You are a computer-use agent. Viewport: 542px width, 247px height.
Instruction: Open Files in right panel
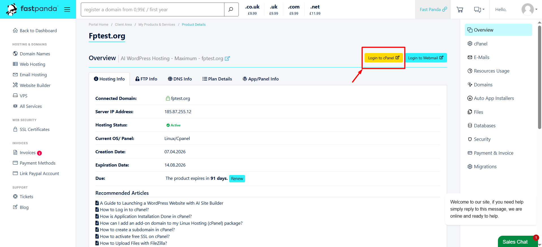(x=475, y=112)
